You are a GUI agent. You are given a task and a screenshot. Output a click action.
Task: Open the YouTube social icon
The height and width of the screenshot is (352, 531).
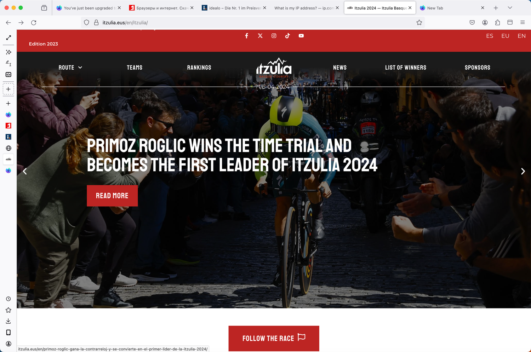click(301, 36)
